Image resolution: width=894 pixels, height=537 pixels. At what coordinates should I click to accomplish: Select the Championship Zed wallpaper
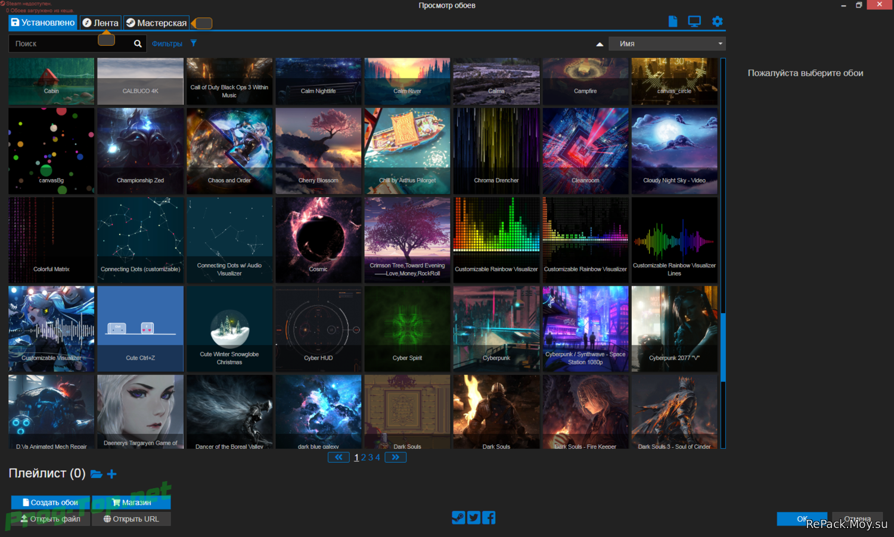pyautogui.click(x=141, y=151)
